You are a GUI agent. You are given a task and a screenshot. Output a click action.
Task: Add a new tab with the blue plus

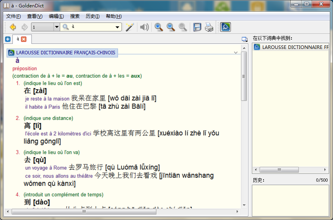8,39
